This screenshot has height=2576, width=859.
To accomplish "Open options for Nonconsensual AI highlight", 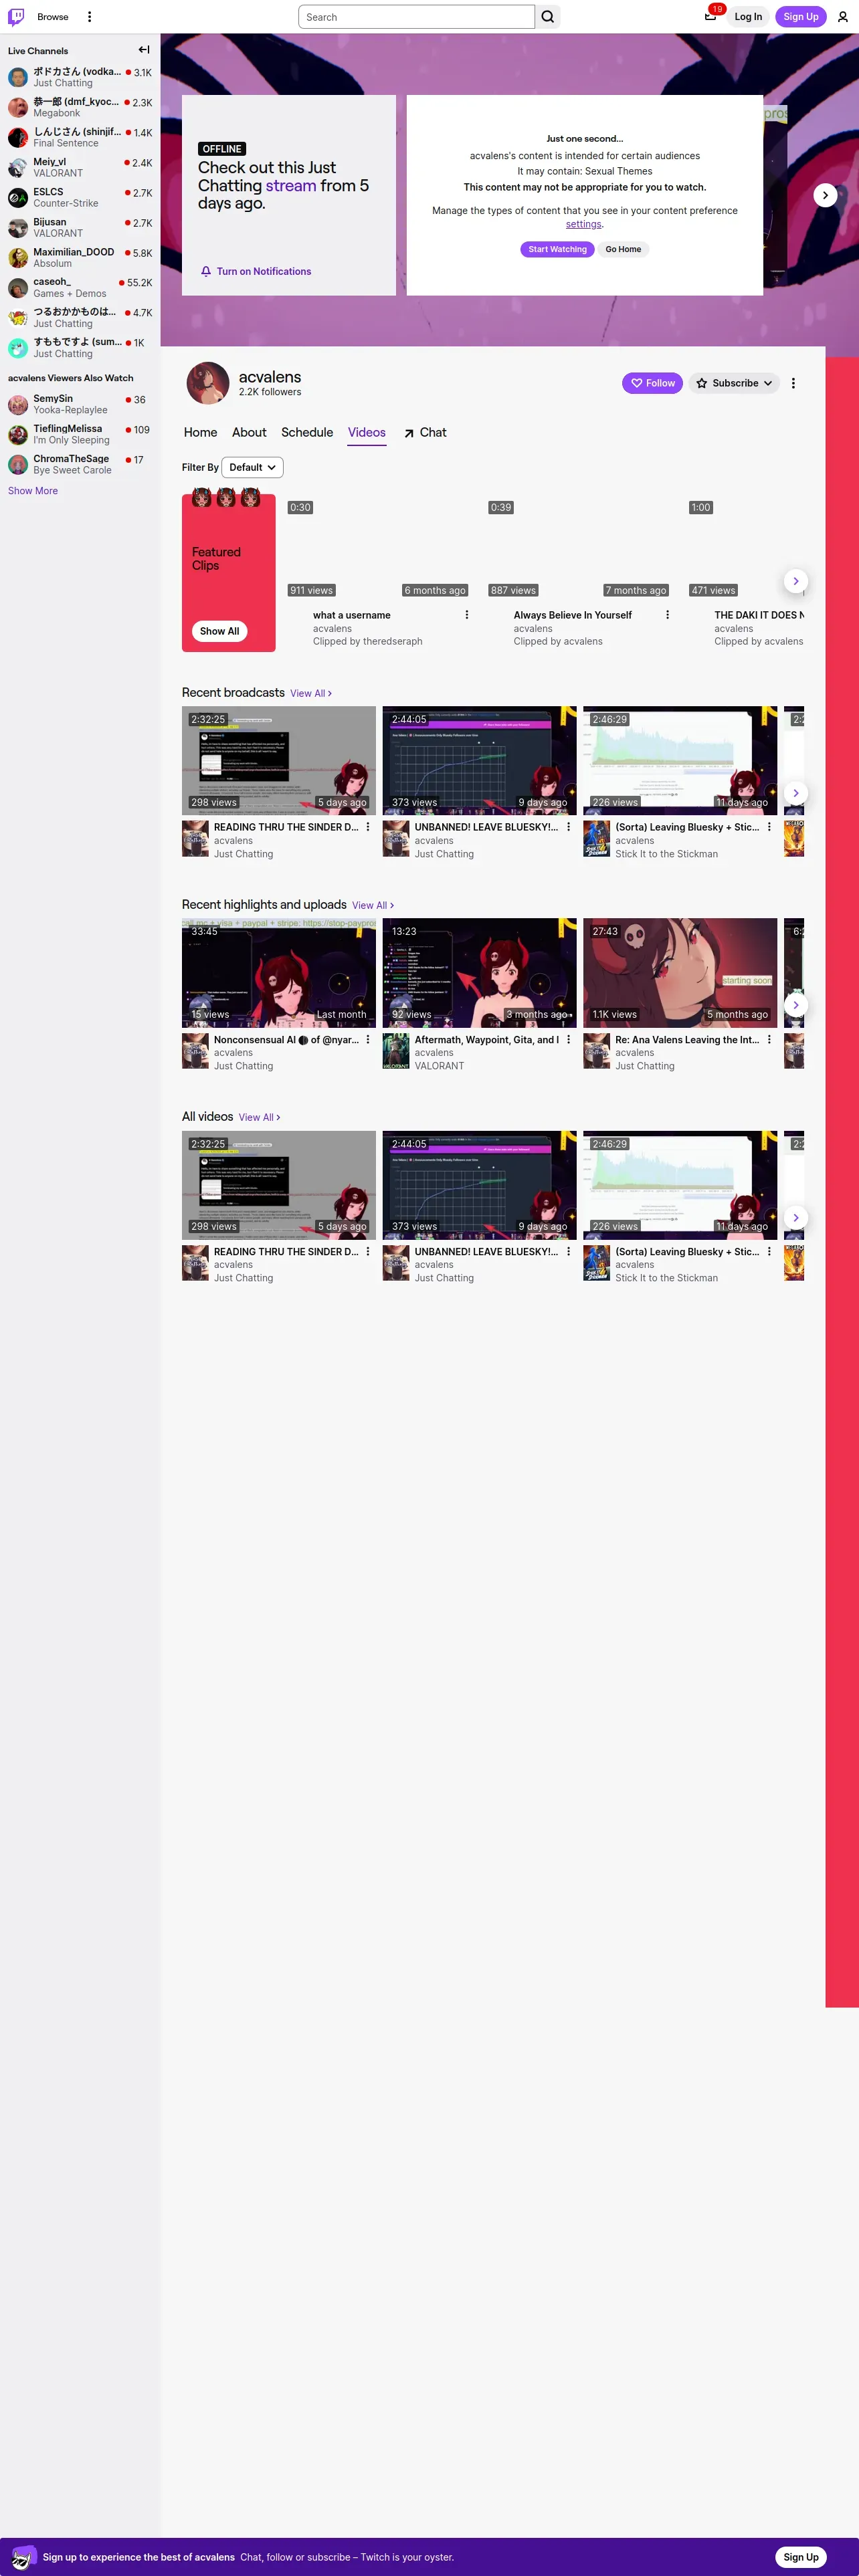I will click(x=368, y=1040).
